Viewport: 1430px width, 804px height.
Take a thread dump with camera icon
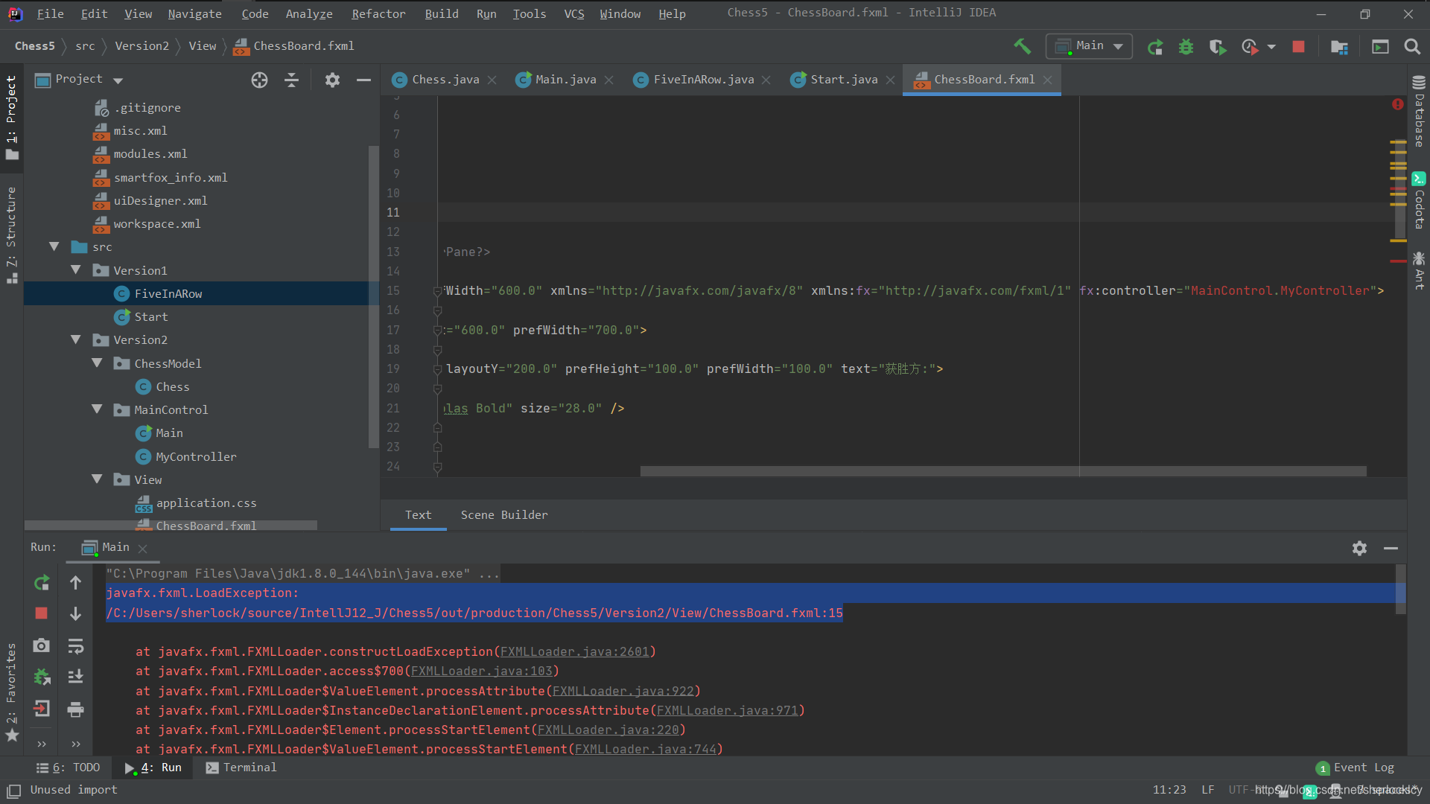pyautogui.click(x=41, y=645)
